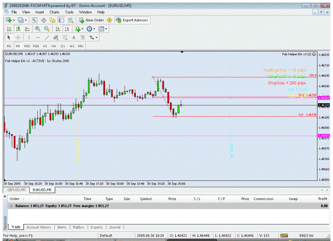333x241 pixels.
Task: Switch timeframe to M30
Action: [36, 46]
